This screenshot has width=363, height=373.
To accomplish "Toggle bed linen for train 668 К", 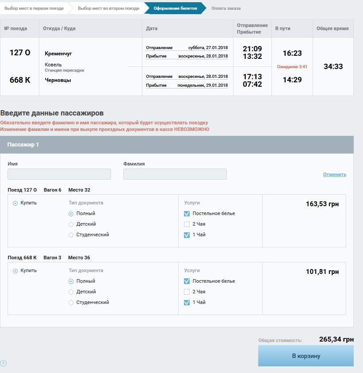I will tap(187, 281).
